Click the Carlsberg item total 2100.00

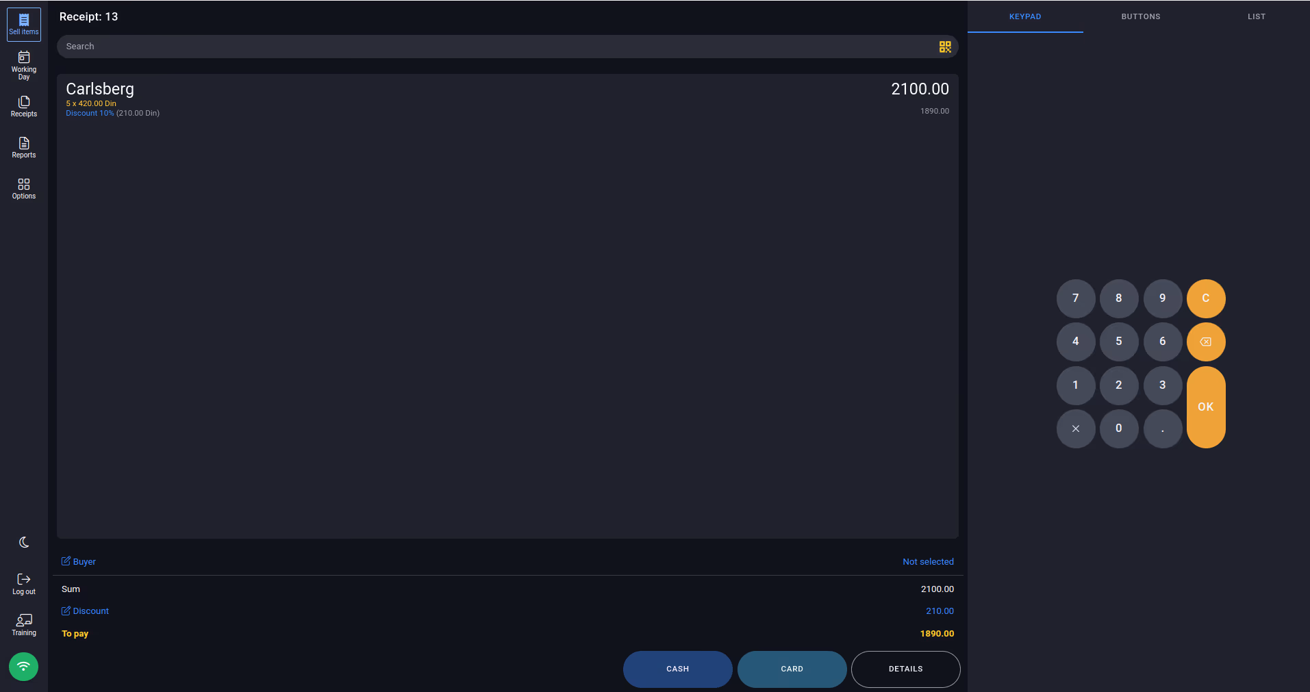click(920, 89)
